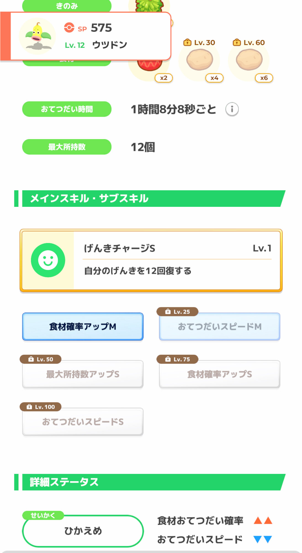
Task: Select the locked おてつだいスピードM sub skill
Action: [220, 327]
